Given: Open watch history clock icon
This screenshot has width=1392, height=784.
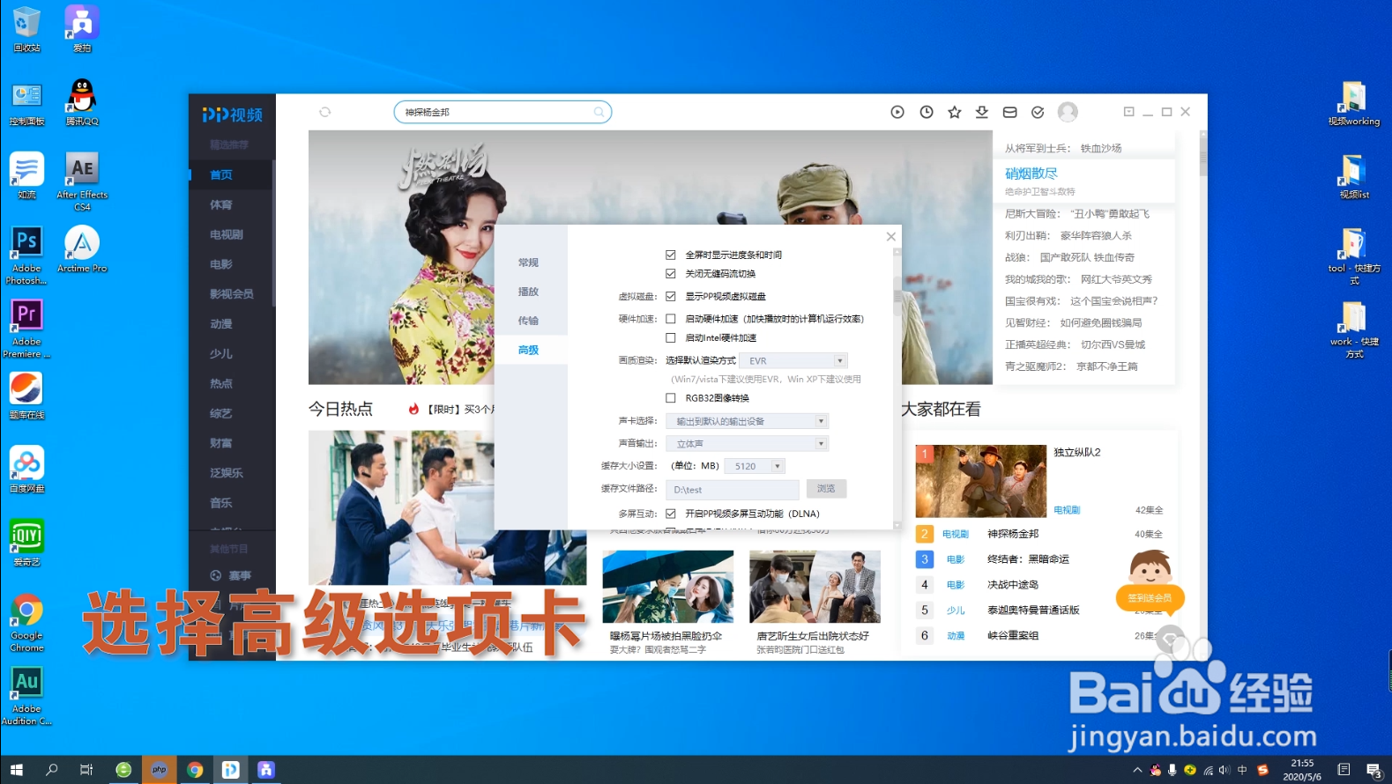Looking at the screenshot, I should click(927, 112).
